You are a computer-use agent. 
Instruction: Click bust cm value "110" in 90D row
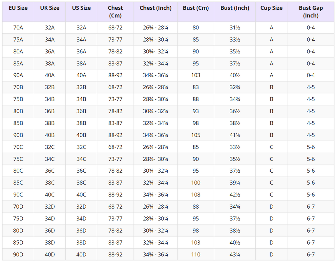tap(196, 255)
